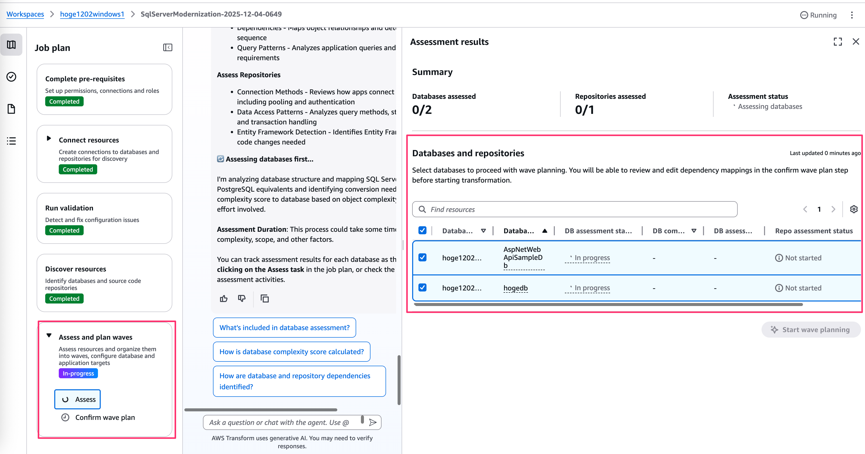The image size is (865, 454).
Task: Select the Assess task in job plan
Action: (x=78, y=399)
